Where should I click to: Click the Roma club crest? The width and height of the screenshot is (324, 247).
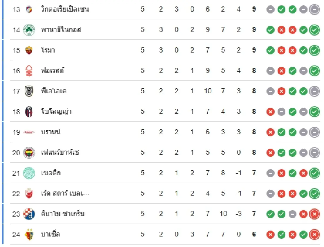(29, 50)
